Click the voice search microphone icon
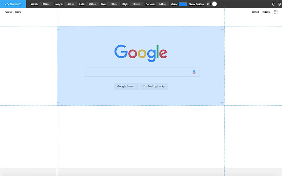 (x=194, y=72)
